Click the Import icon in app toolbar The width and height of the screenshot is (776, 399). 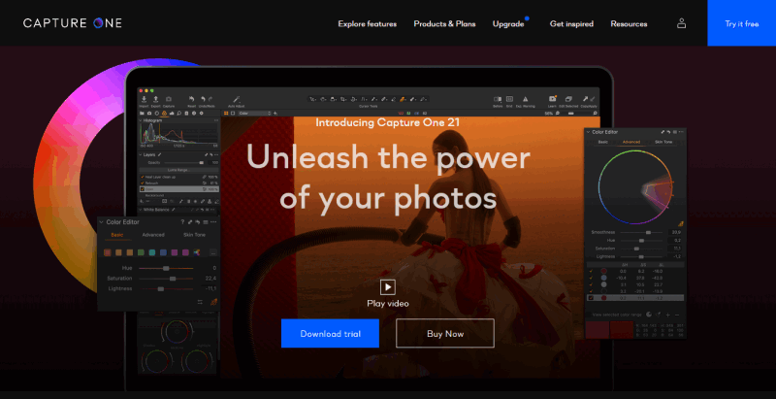point(144,101)
